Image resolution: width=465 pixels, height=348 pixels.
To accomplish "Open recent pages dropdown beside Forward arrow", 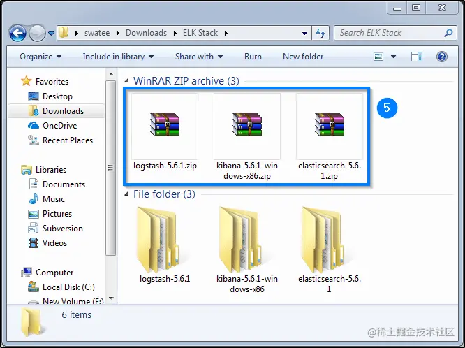I will tap(51, 34).
